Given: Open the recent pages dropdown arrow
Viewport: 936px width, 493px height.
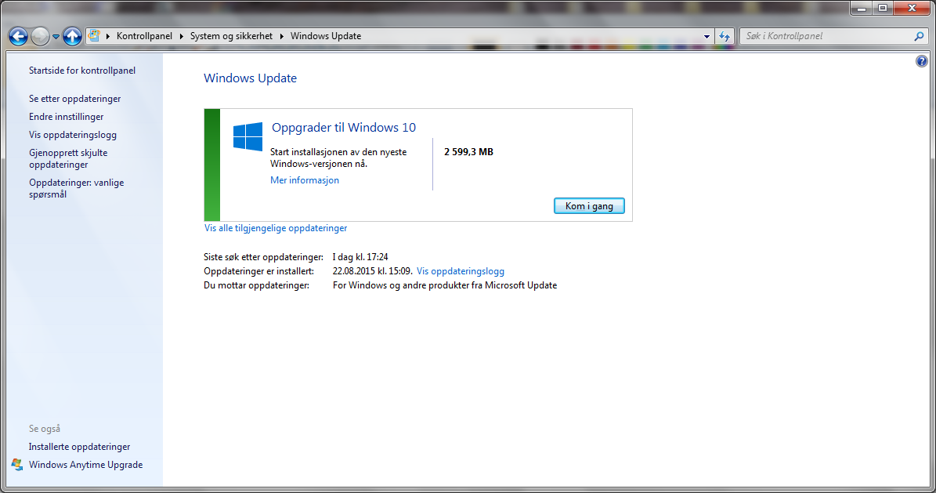Looking at the screenshot, I should [x=56, y=37].
